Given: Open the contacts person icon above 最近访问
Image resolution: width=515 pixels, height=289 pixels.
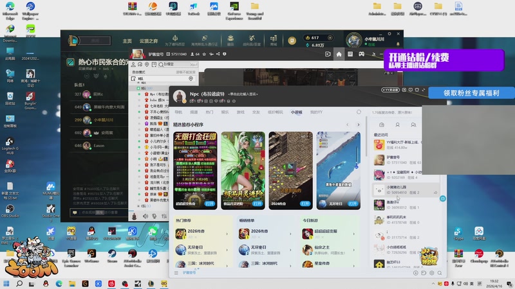Looking at the screenshot, I should [397, 125].
